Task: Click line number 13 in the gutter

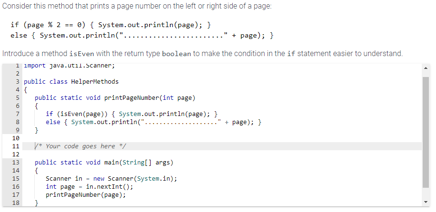Action: [16, 163]
